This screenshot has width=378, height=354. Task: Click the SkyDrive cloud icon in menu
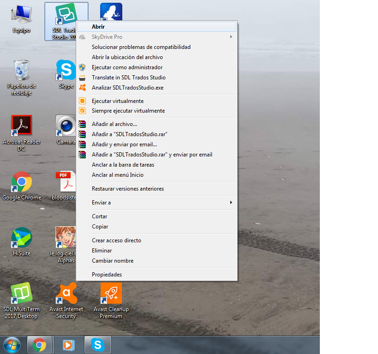(x=82, y=37)
